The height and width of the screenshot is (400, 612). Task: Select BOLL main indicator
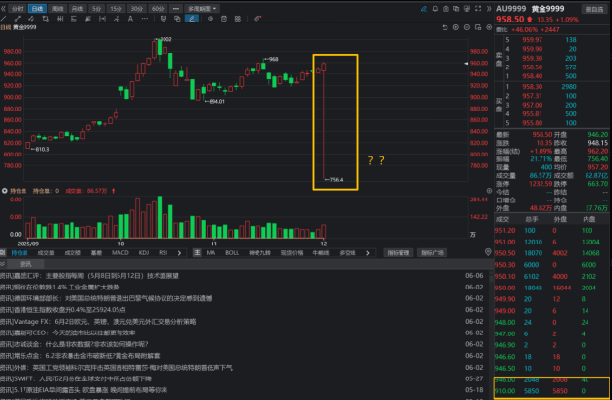232,253
